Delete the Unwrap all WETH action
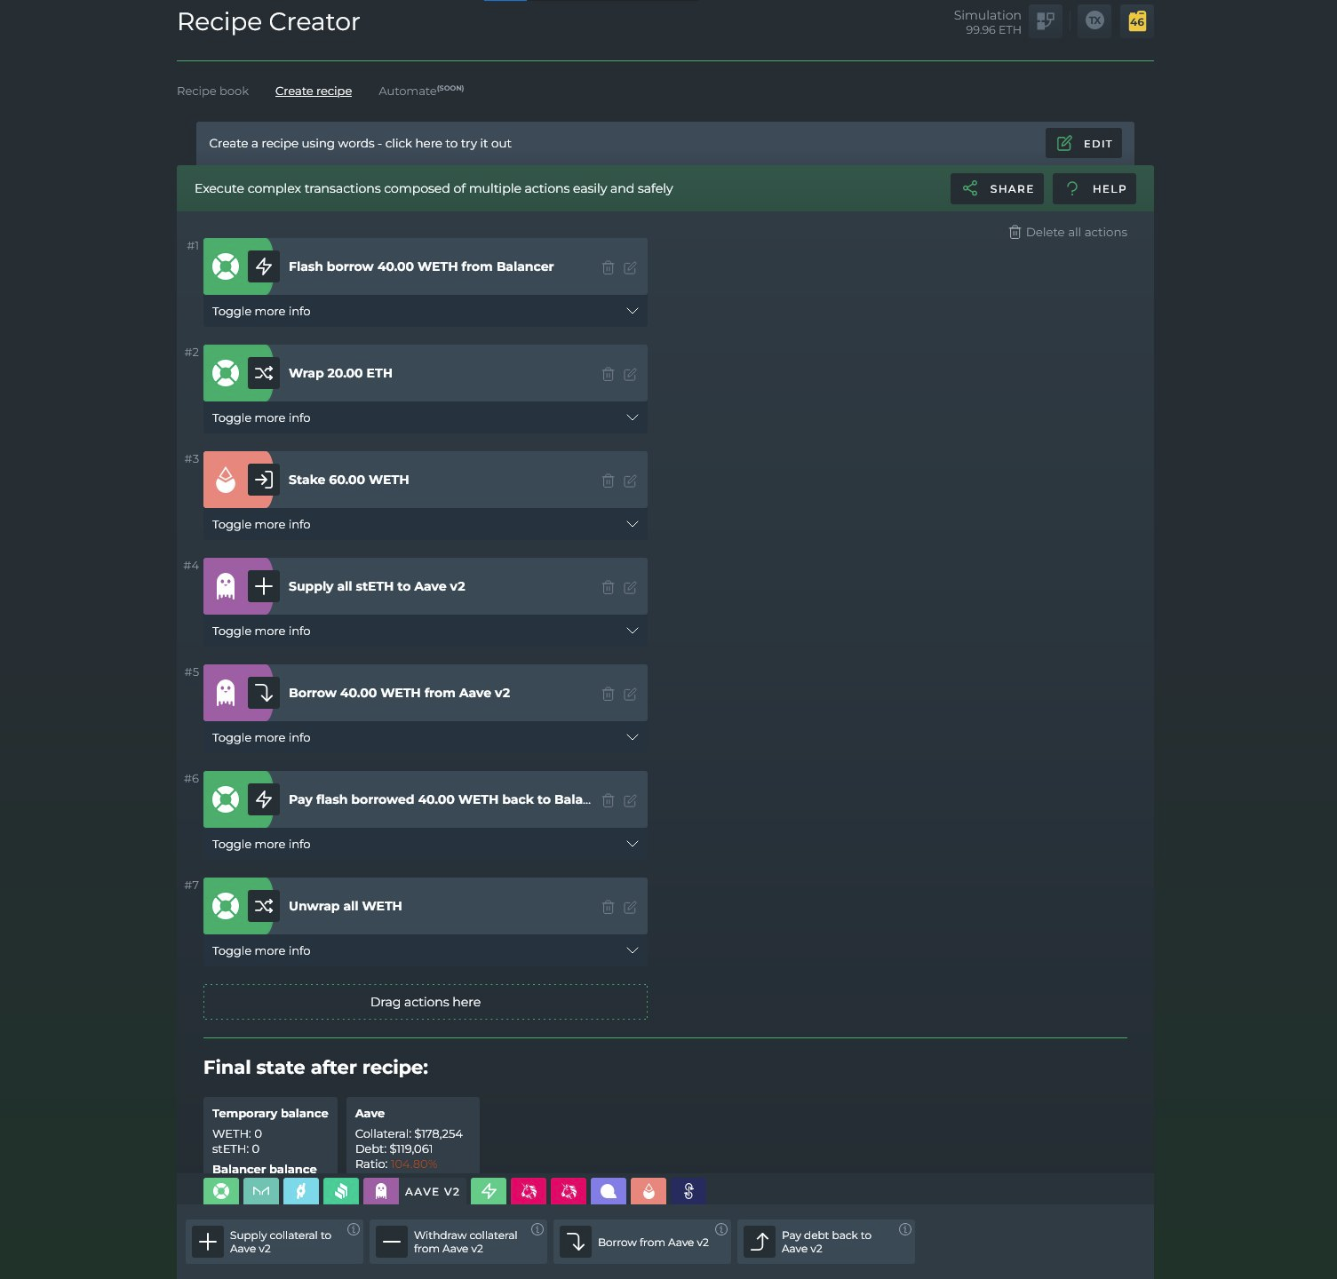Viewport: 1337px width, 1279px height. click(608, 907)
